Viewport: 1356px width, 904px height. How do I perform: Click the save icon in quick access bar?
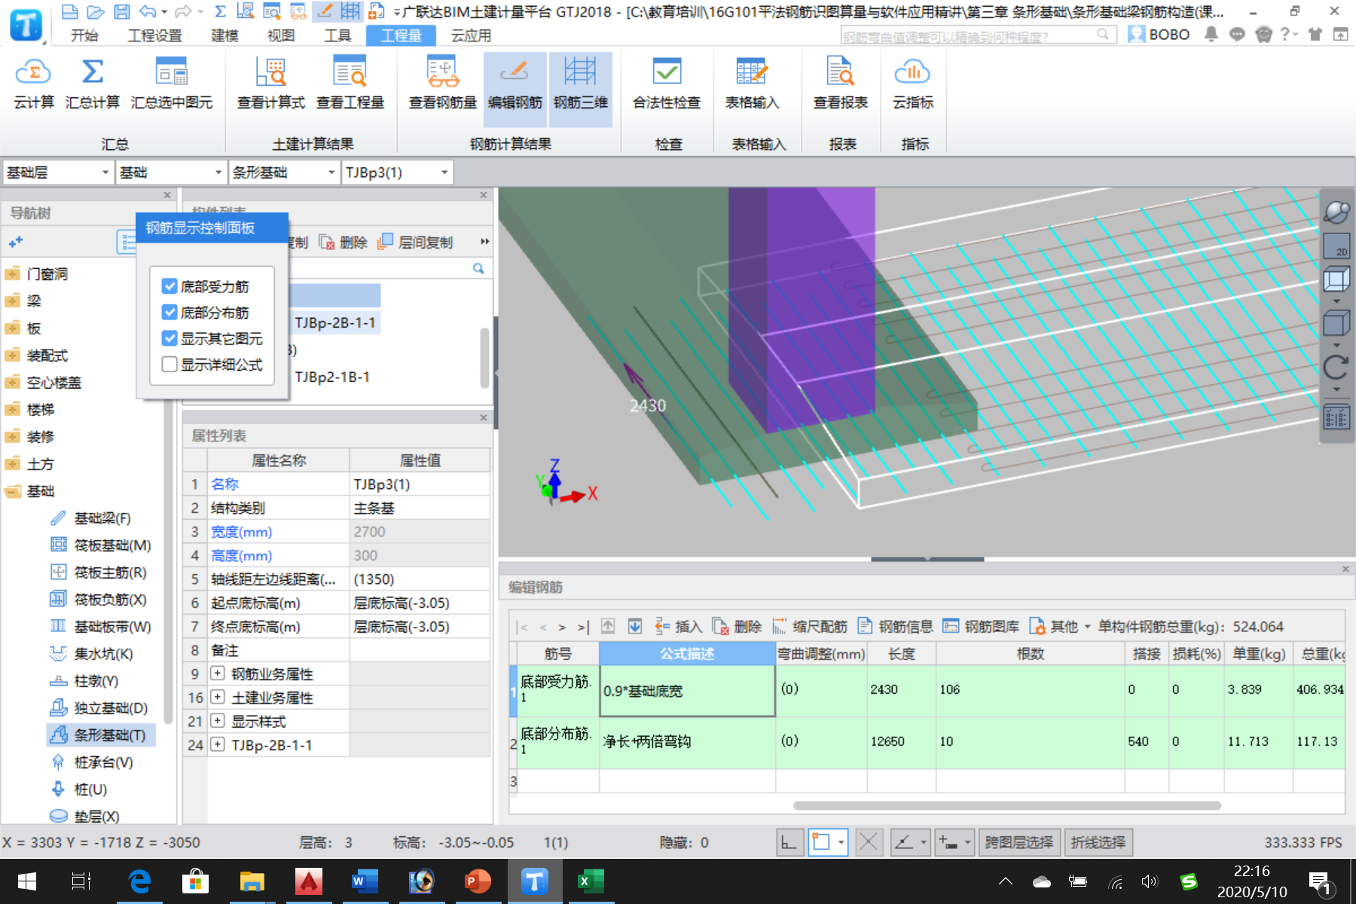coord(121,11)
